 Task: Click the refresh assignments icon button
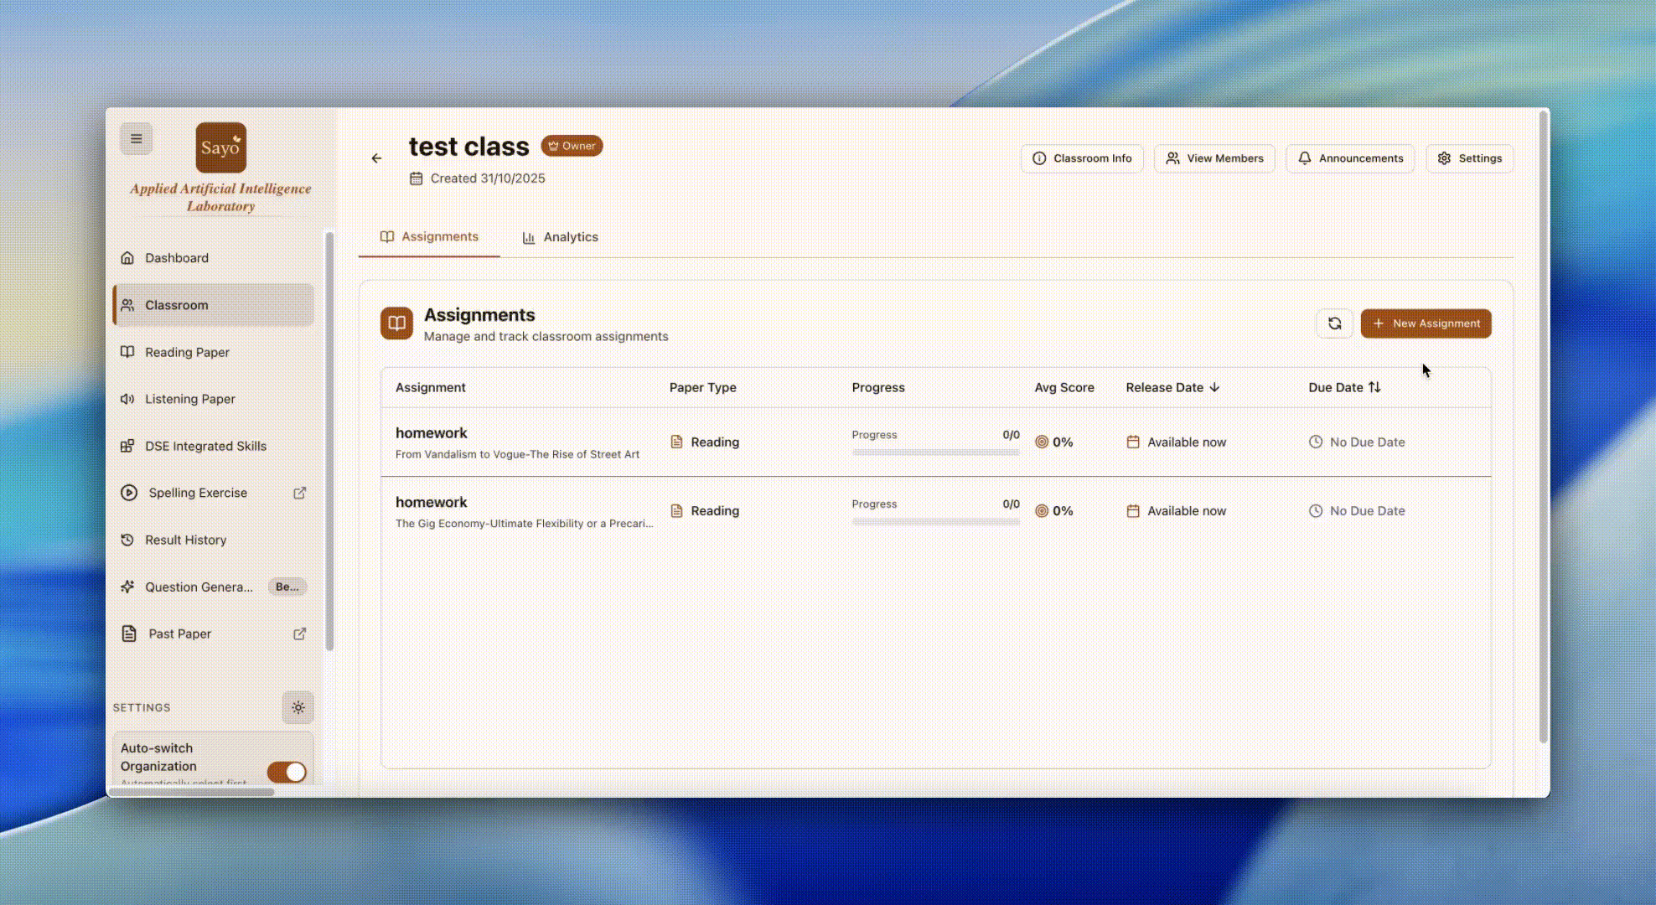1334,323
